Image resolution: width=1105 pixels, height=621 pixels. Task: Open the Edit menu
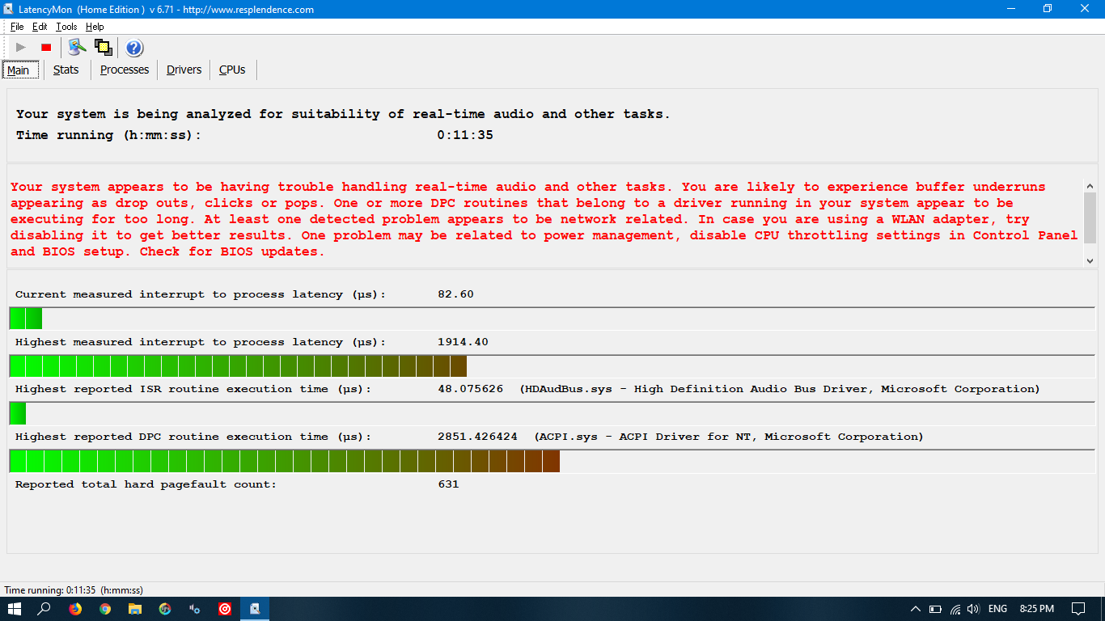pyautogui.click(x=40, y=27)
